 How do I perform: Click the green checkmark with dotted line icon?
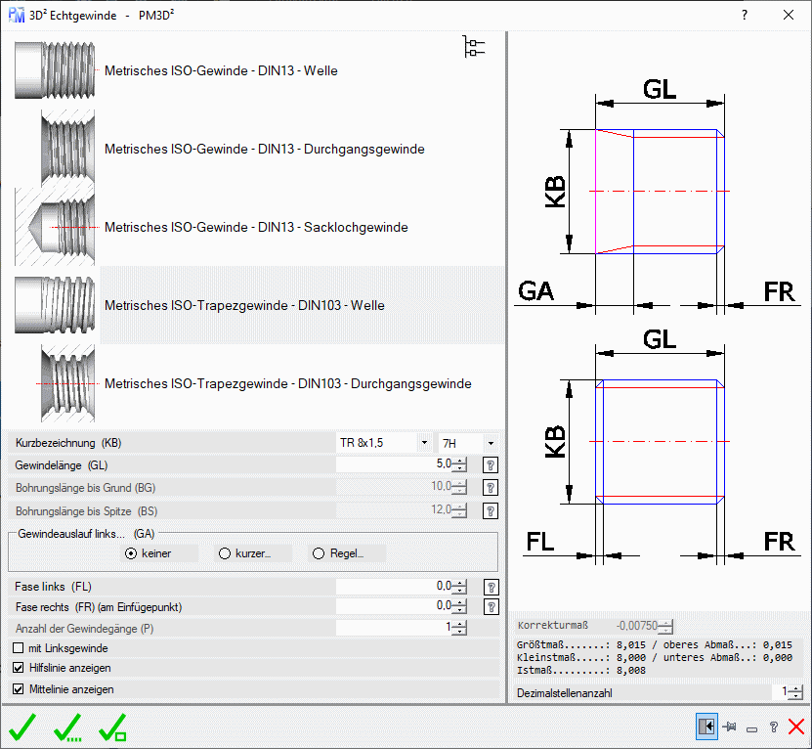(x=66, y=727)
